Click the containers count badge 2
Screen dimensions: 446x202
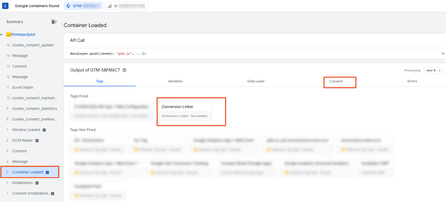5,6
